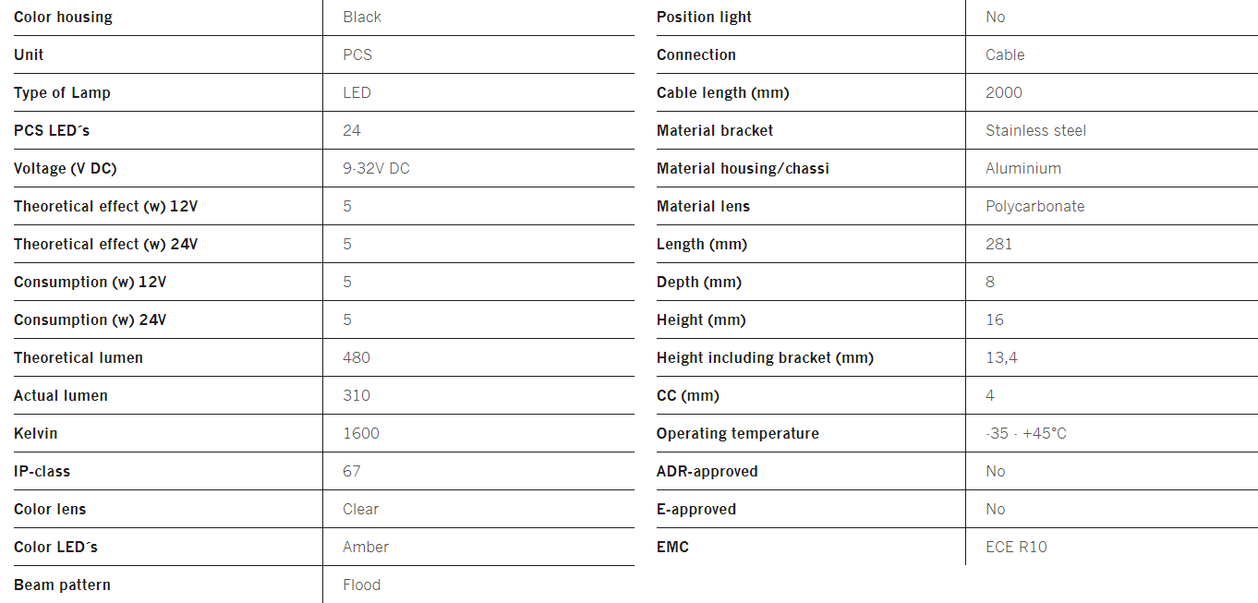Select the Flood beam pattern value

pos(361,585)
